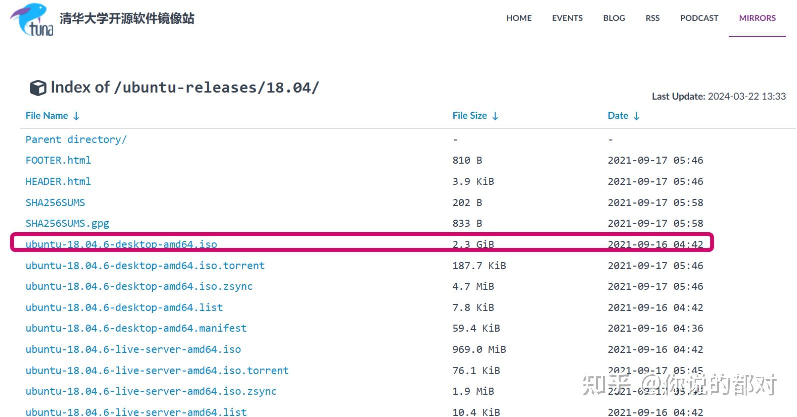Click the site title 清华大学开源软件镜像站
Viewport: 797px width, 417px height.
coord(127,19)
